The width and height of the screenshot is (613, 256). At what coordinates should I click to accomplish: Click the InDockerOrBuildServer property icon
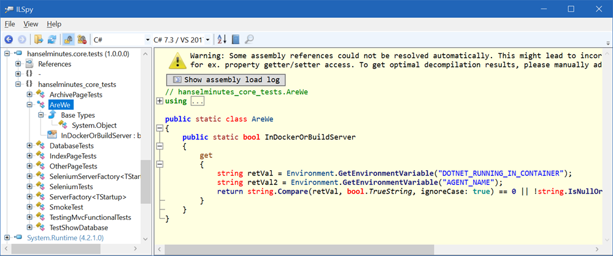pos(52,135)
